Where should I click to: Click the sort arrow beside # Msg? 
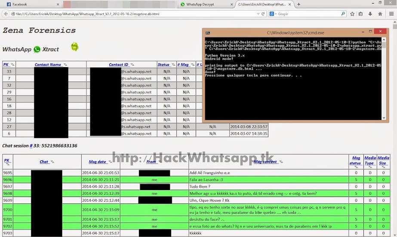(x=193, y=65)
